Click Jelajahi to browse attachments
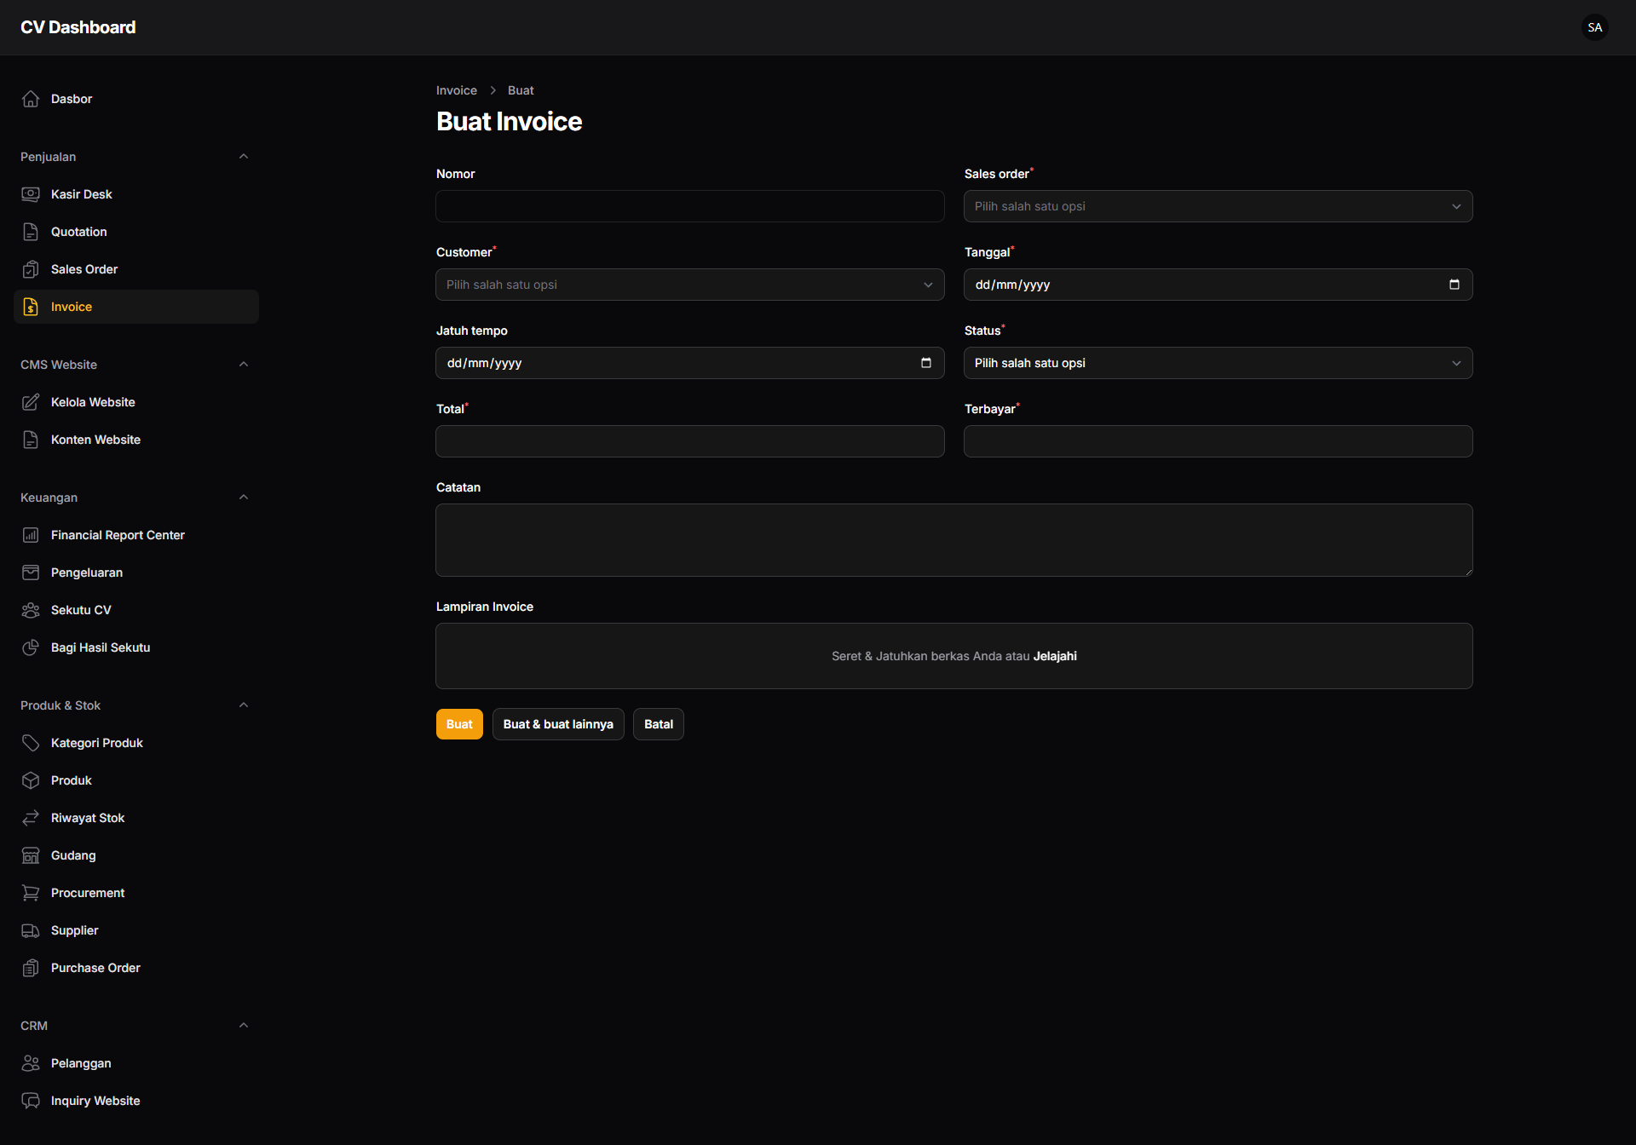This screenshot has height=1145, width=1636. click(1056, 655)
